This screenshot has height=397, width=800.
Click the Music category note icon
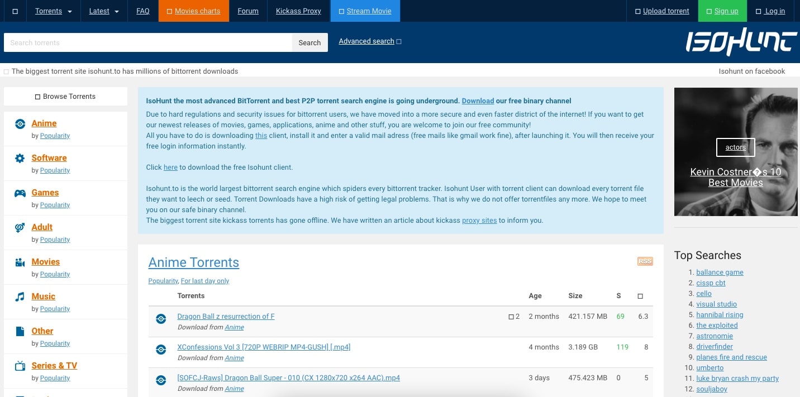pyautogui.click(x=20, y=296)
